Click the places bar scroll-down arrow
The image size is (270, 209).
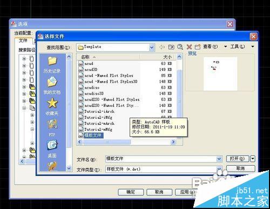[x=69, y=168]
